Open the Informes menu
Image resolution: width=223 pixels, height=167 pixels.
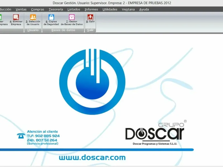pyautogui.click(x=91, y=9)
